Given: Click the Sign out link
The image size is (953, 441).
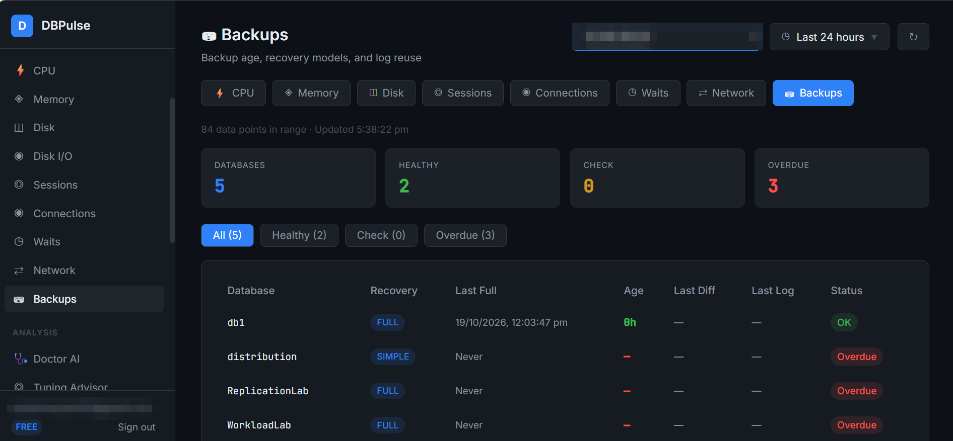Looking at the screenshot, I should click(137, 427).
